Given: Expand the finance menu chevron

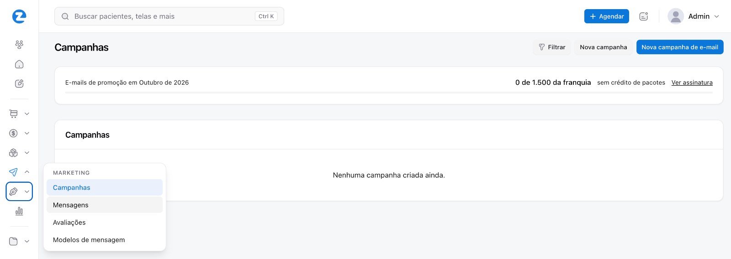Looking at the screenshot, I should pos(27,133).
